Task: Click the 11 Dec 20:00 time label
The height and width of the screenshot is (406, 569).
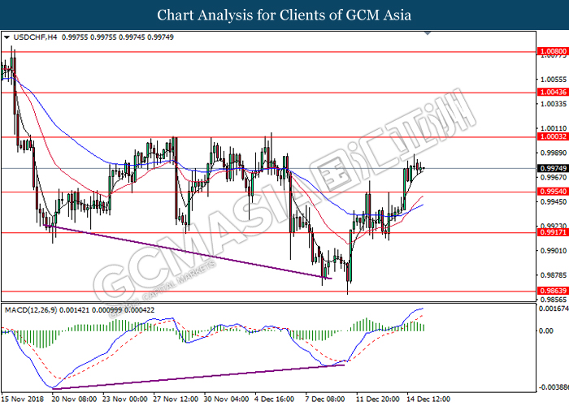Action: point(378,400)
